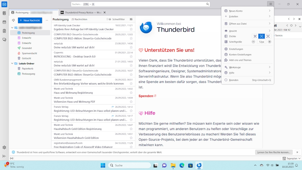Select relaxed density option
The width and height of the screenshot is (302, 170).
coord(268,36)
